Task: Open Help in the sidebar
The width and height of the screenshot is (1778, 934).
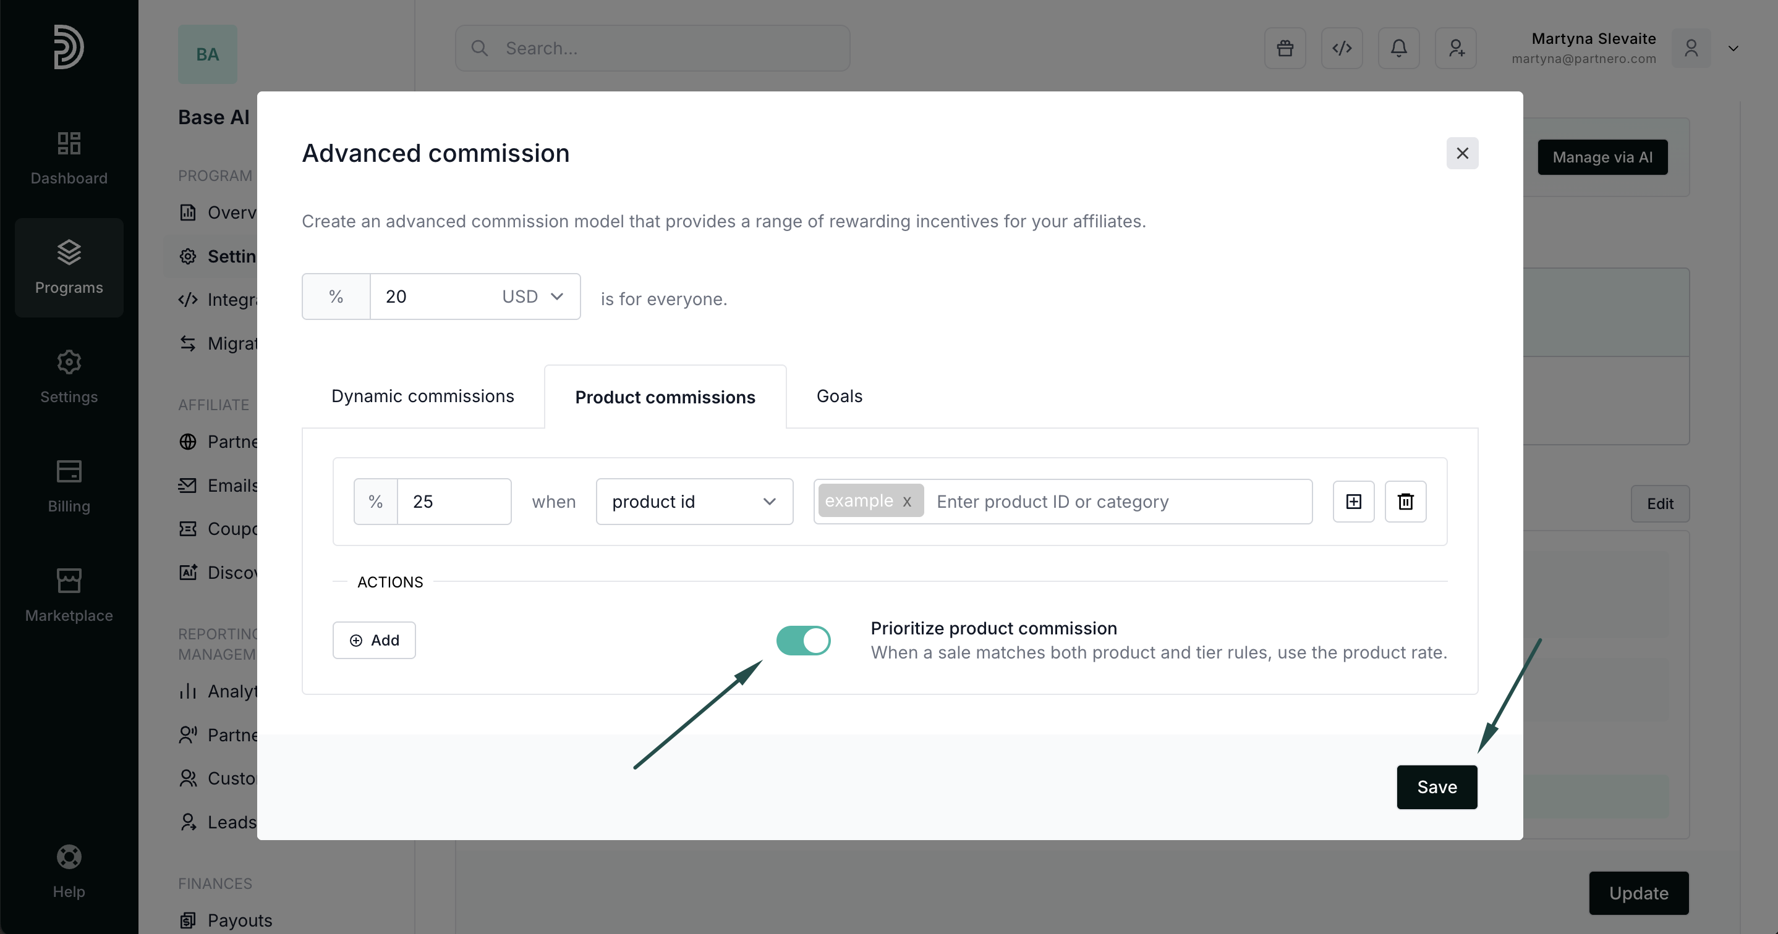Action: click(x=69, y=870)
